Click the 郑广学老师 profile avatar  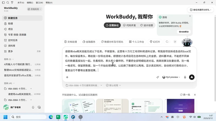[6, 107]
